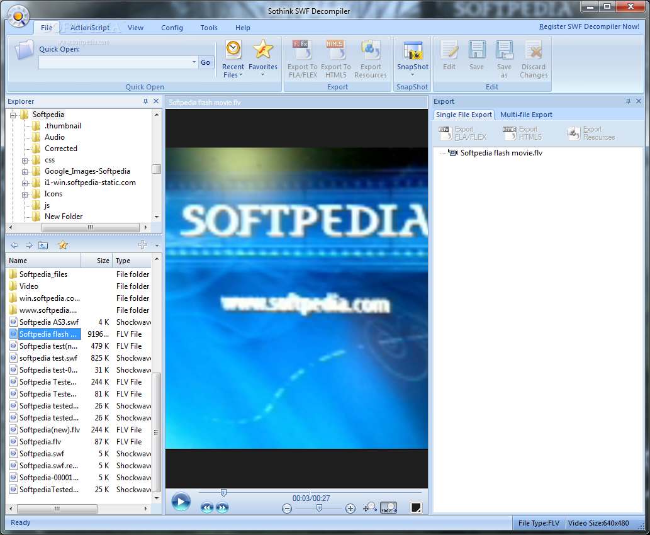The image size is (650, 535).
Task: Click the file list horizontal scrollbar thumb
Action: [57, 509]
